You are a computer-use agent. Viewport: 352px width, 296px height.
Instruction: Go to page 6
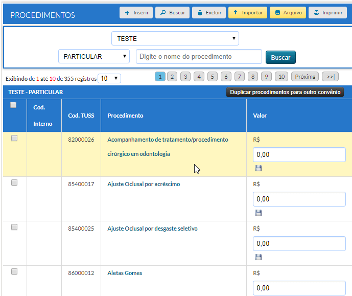pos(226,77)
